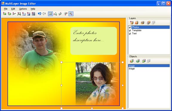Screen dimensions: 172x111
Task: Open the Help menu
Action: (33, 9)
